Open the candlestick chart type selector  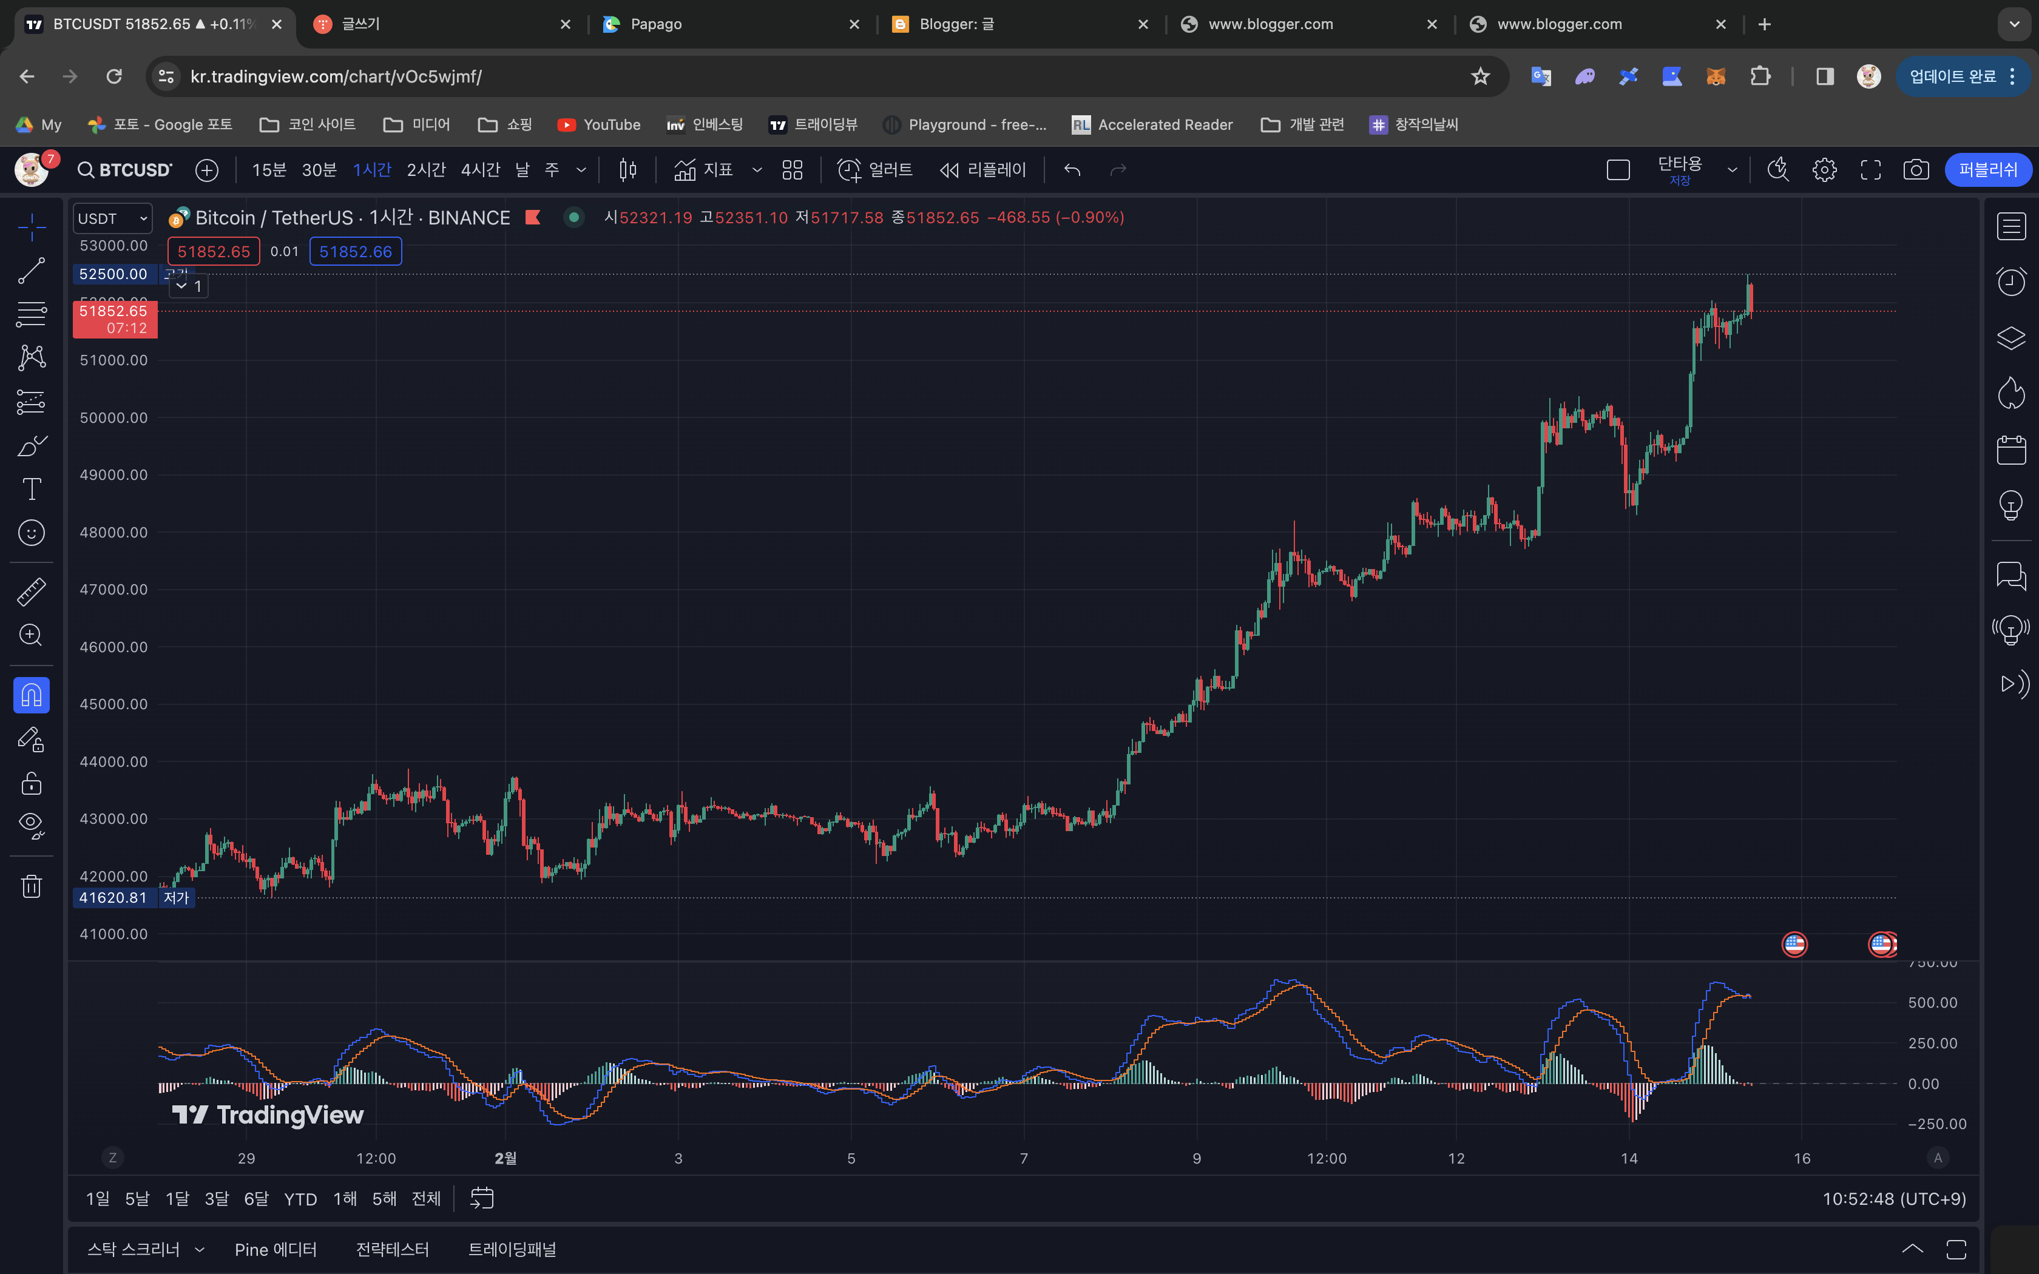tap(627, 170)
